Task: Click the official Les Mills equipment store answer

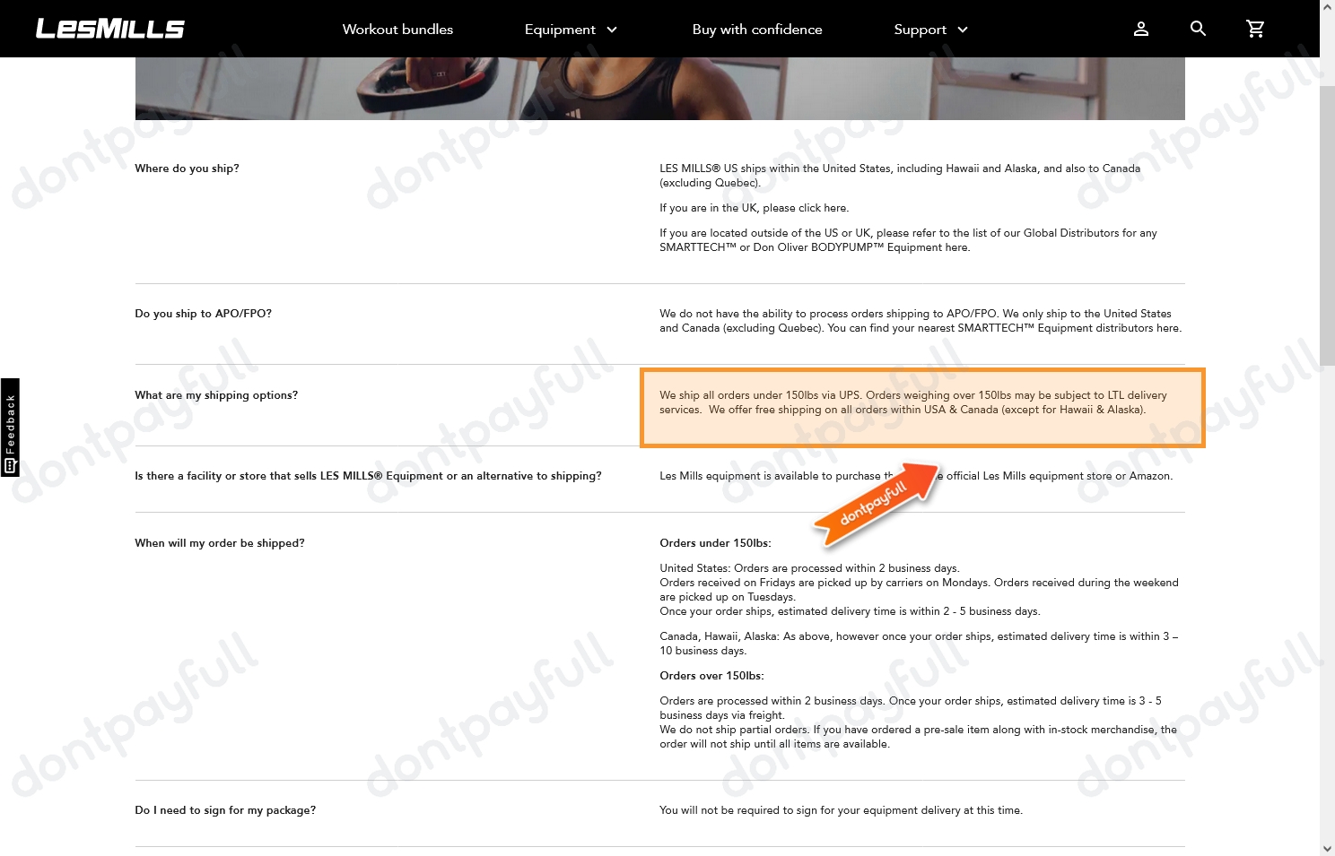Action: coord(916,476)
